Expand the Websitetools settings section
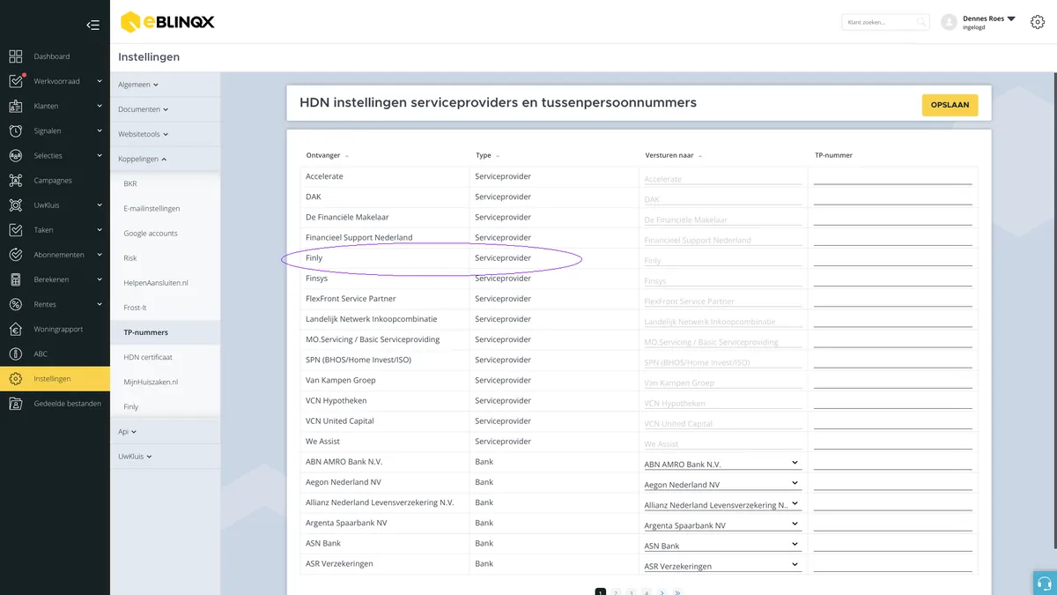The image size is (1057, 595). [143, 134]
